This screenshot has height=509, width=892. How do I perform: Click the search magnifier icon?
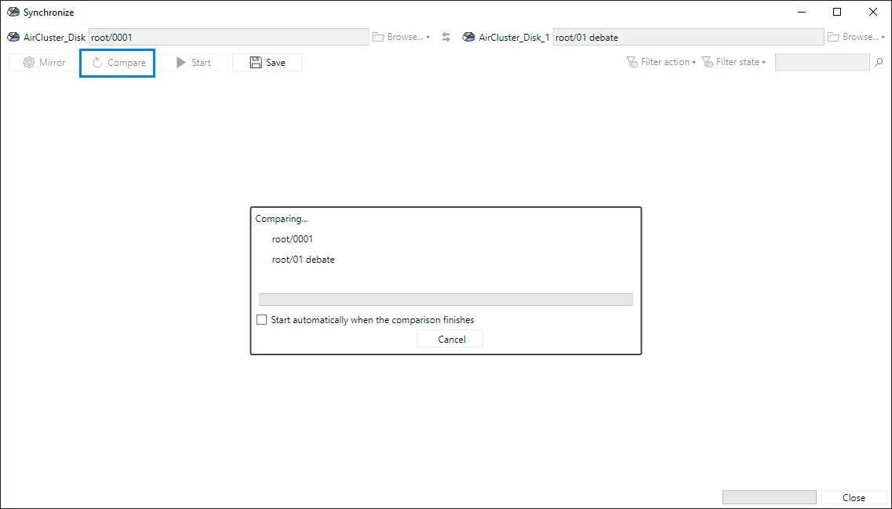(879, 62)
